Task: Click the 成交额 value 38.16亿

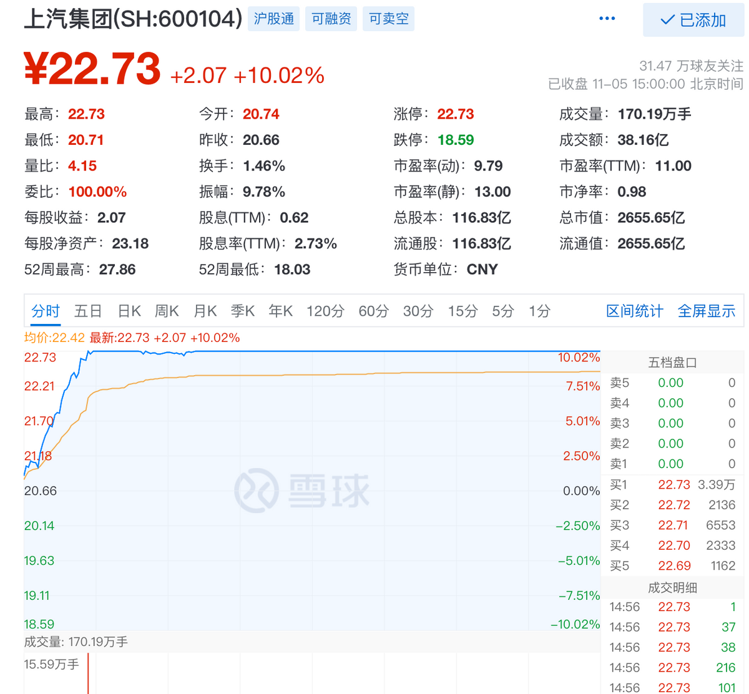Action: (x=643, y=140)
